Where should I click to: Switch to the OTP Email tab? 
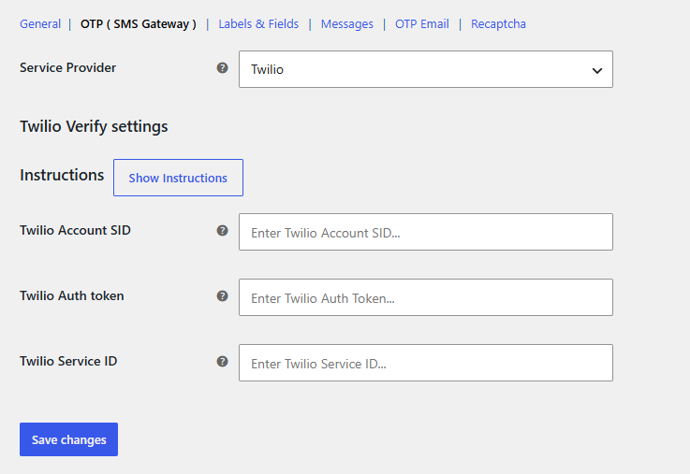pos(421,23)
